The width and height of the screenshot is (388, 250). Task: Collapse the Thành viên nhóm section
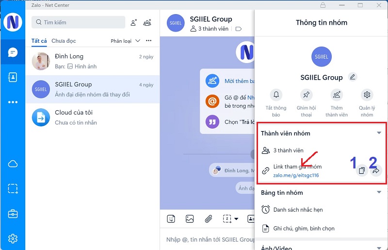coord(379,133)
